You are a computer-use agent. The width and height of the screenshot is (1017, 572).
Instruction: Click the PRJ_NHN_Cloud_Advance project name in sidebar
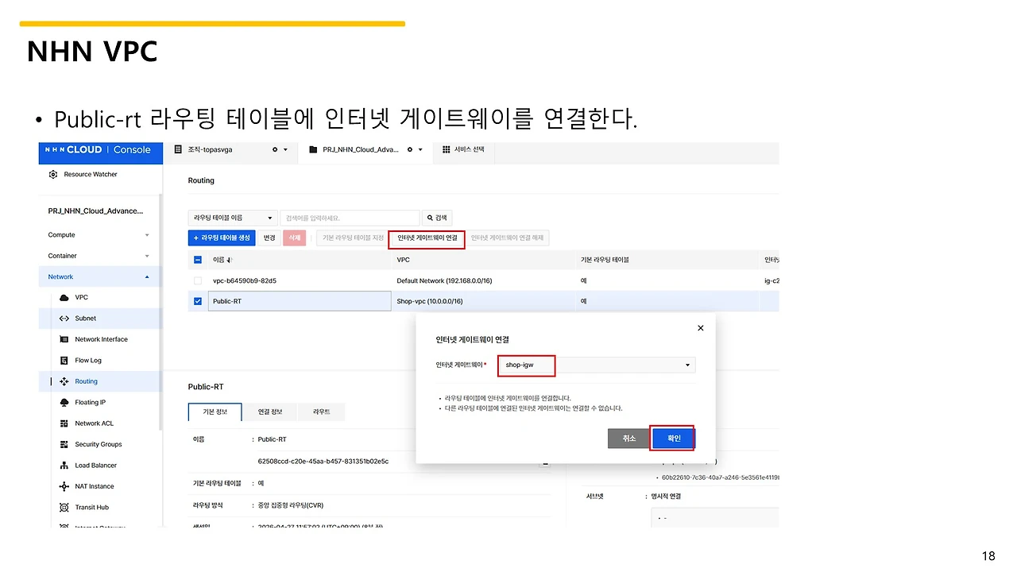[95, 211]
